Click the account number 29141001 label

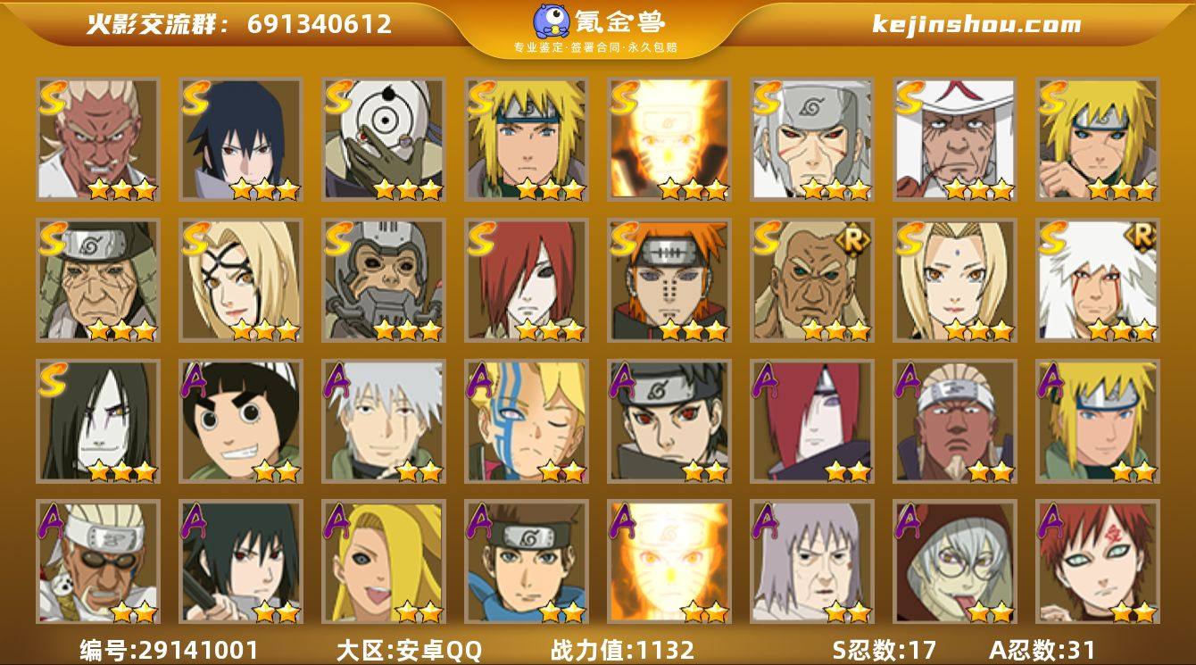(170, 649)
